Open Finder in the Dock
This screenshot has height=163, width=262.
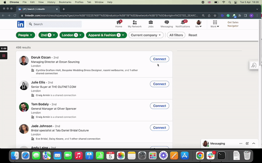[x=15, y=156]
